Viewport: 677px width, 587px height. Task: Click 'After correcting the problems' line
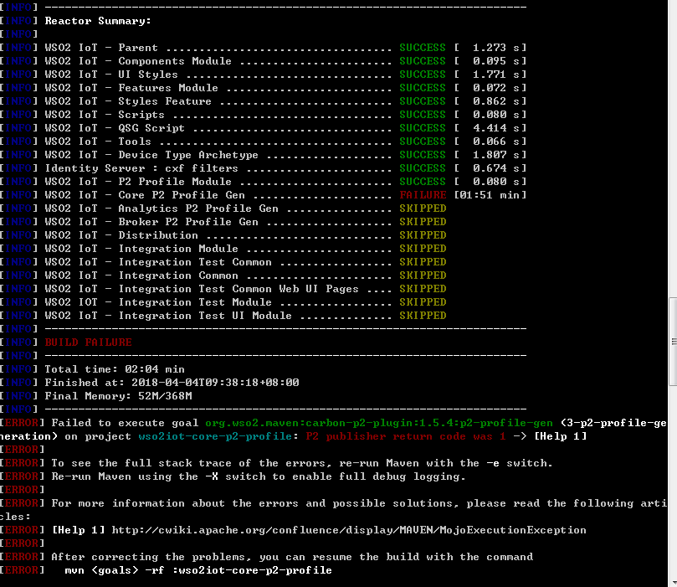[x=292, y=557]
